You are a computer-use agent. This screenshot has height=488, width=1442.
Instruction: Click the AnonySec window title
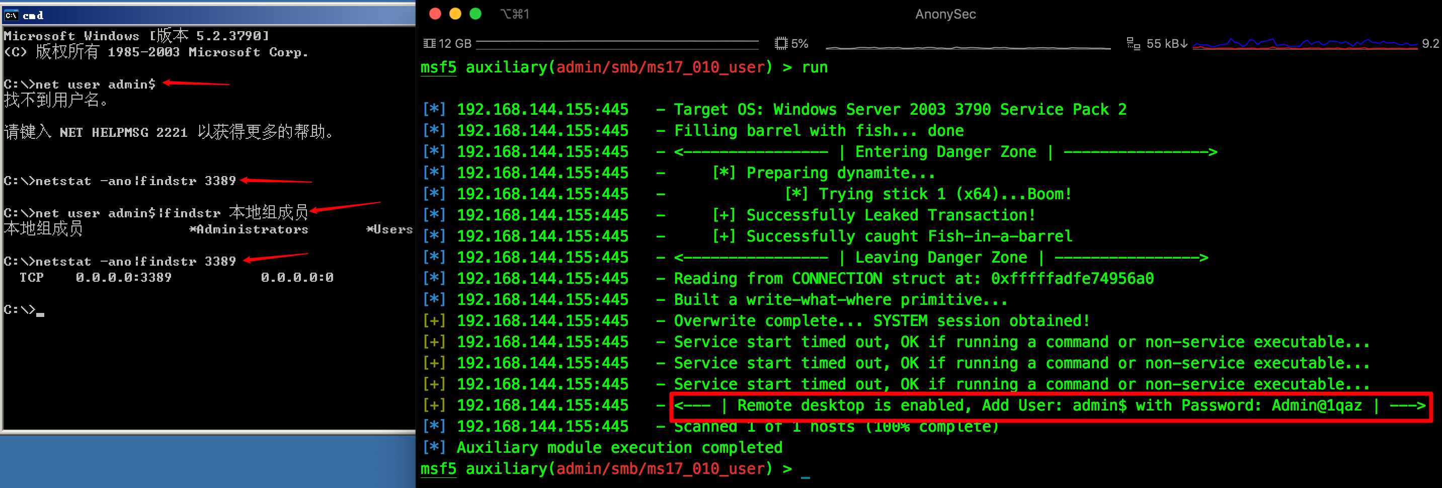coord(945,14)
